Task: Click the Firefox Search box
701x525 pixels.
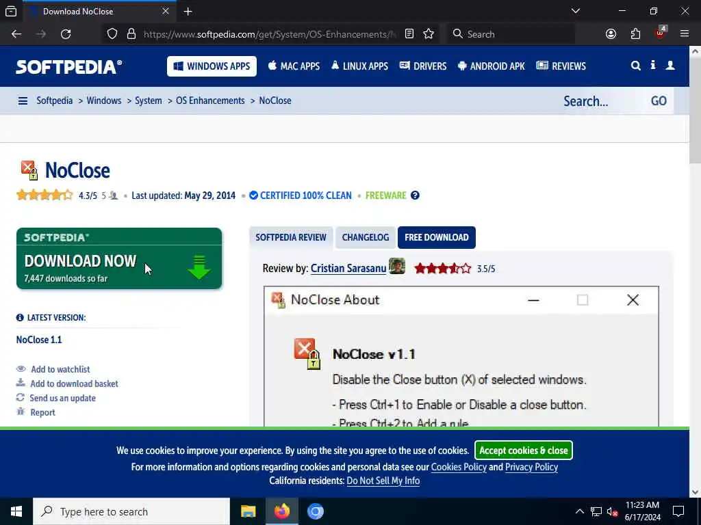Action: [x=511, y=34]
